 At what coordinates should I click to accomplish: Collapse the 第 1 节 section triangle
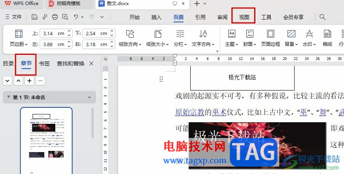pos(9,97)
